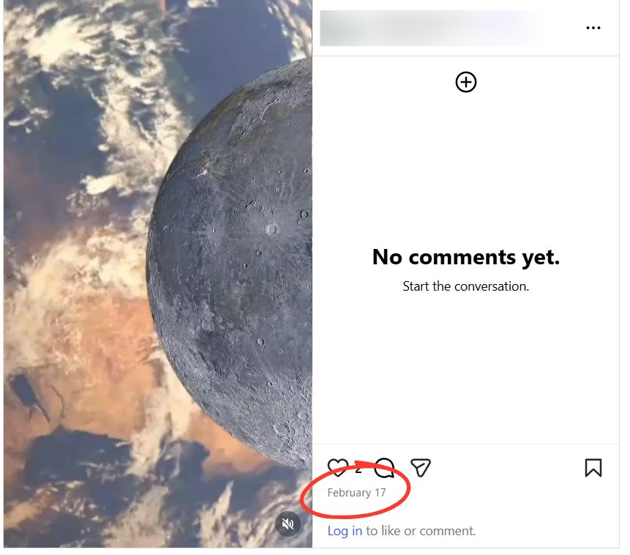630x555 pixels.
Task: Click the No comments yet heading
Action: (465, 257)
